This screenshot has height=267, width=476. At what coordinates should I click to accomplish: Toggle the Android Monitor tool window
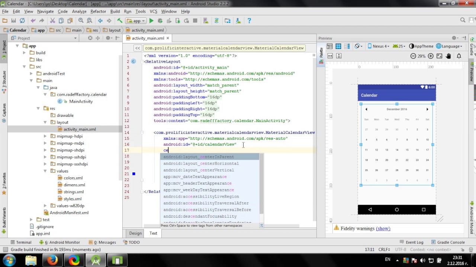coord(59,242)
